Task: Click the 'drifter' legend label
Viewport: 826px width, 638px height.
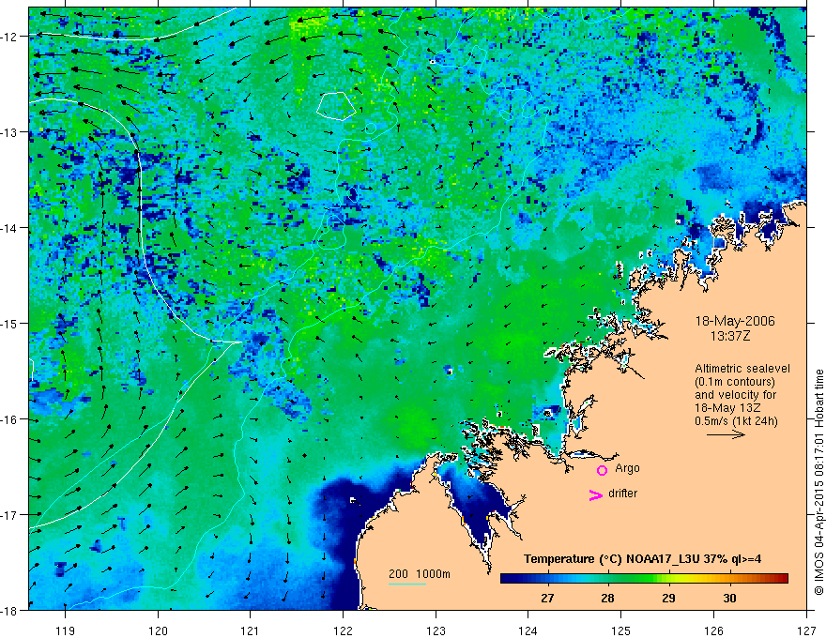Action: click(x=622, y=494)
